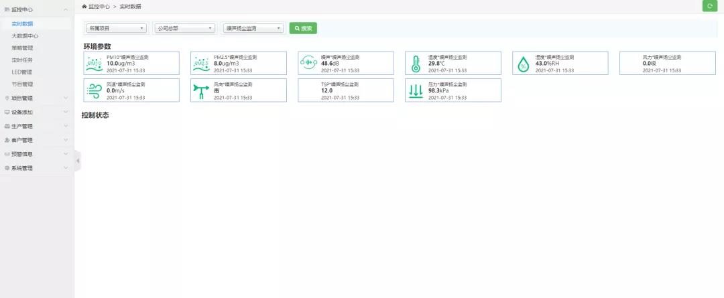Click the pressure downward arrows icon
Image resolution: width=724 pixels, height=298 pixels.
416,91
